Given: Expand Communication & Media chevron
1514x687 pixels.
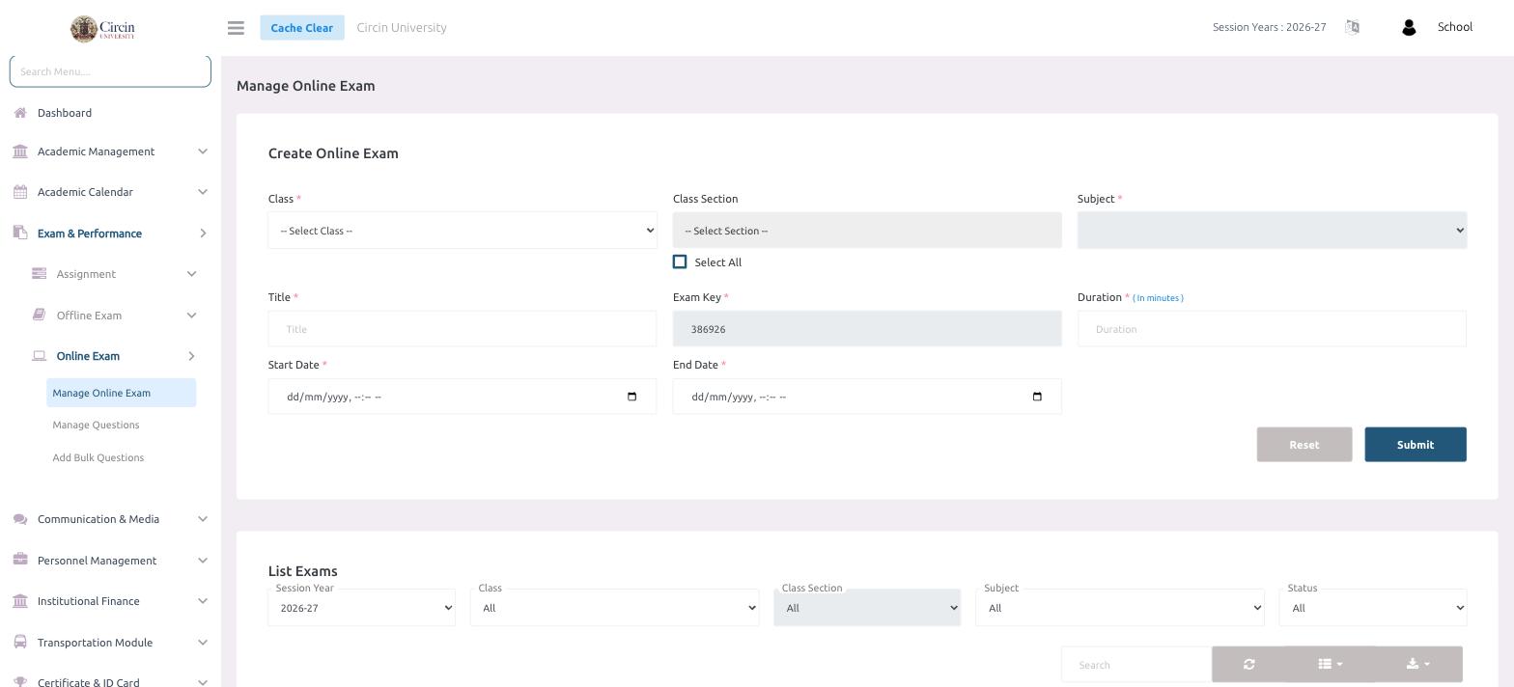Looking at the screenshot, I should 202,519.
